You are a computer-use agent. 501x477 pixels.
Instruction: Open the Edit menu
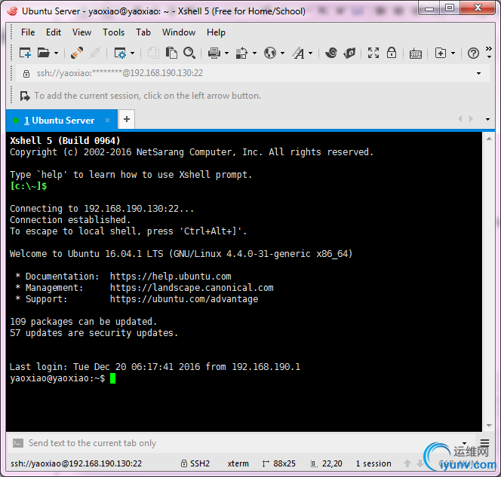pyautogui.click(x=54, y=32)
